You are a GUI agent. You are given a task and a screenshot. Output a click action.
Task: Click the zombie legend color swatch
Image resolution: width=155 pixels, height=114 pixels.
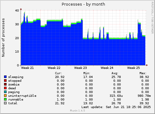[x=5, y=84]
